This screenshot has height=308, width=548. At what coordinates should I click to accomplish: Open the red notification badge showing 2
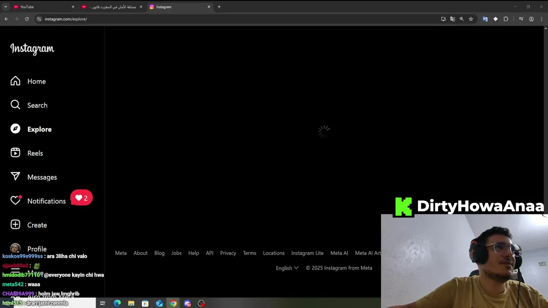click(x=81, y=198)
